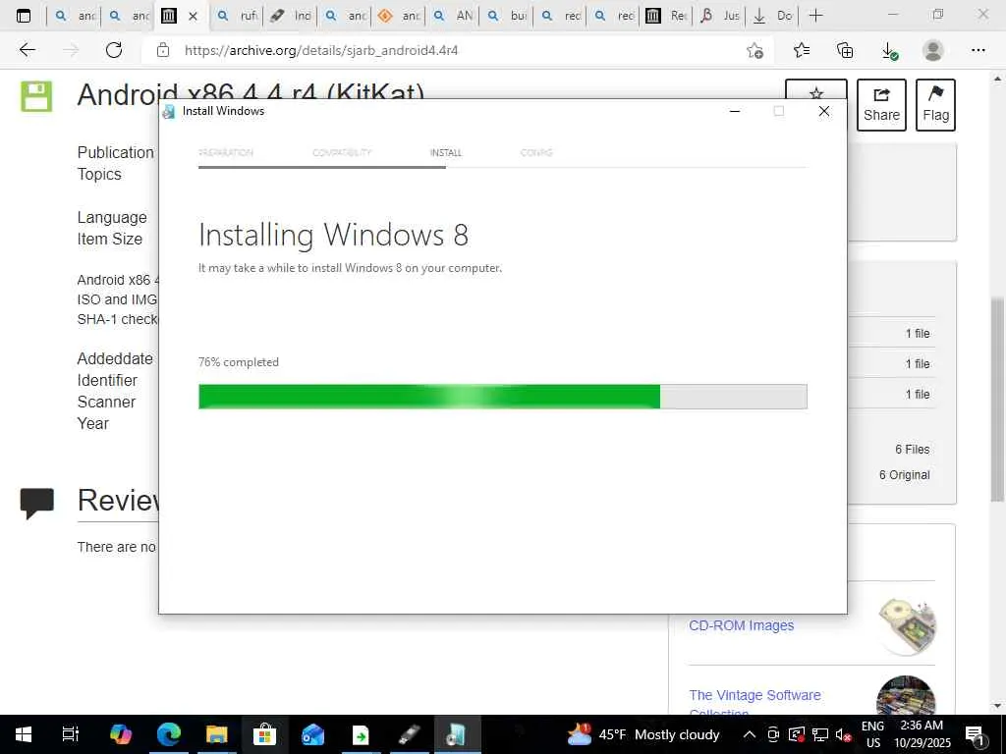Open the notification center icon
Viewport: 1006px width, 754px height.
pos(975,734)
